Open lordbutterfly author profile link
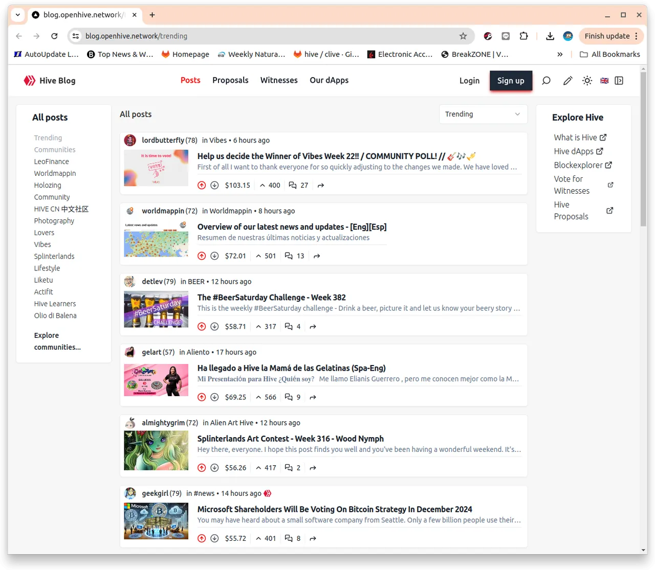Viewport: 655px width, 570px height. click(163, 140)
